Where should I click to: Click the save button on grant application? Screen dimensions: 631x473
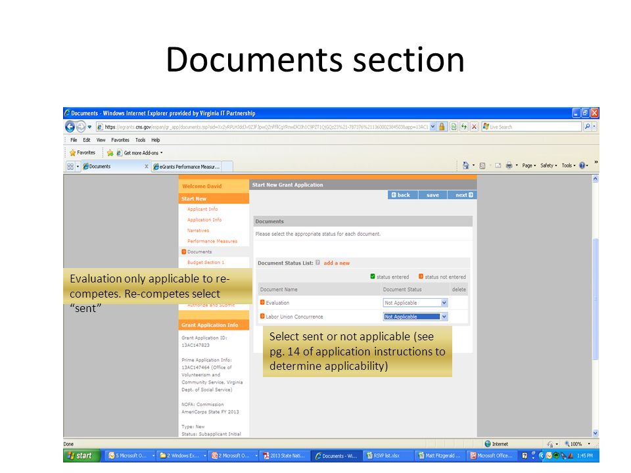(432, 195)
